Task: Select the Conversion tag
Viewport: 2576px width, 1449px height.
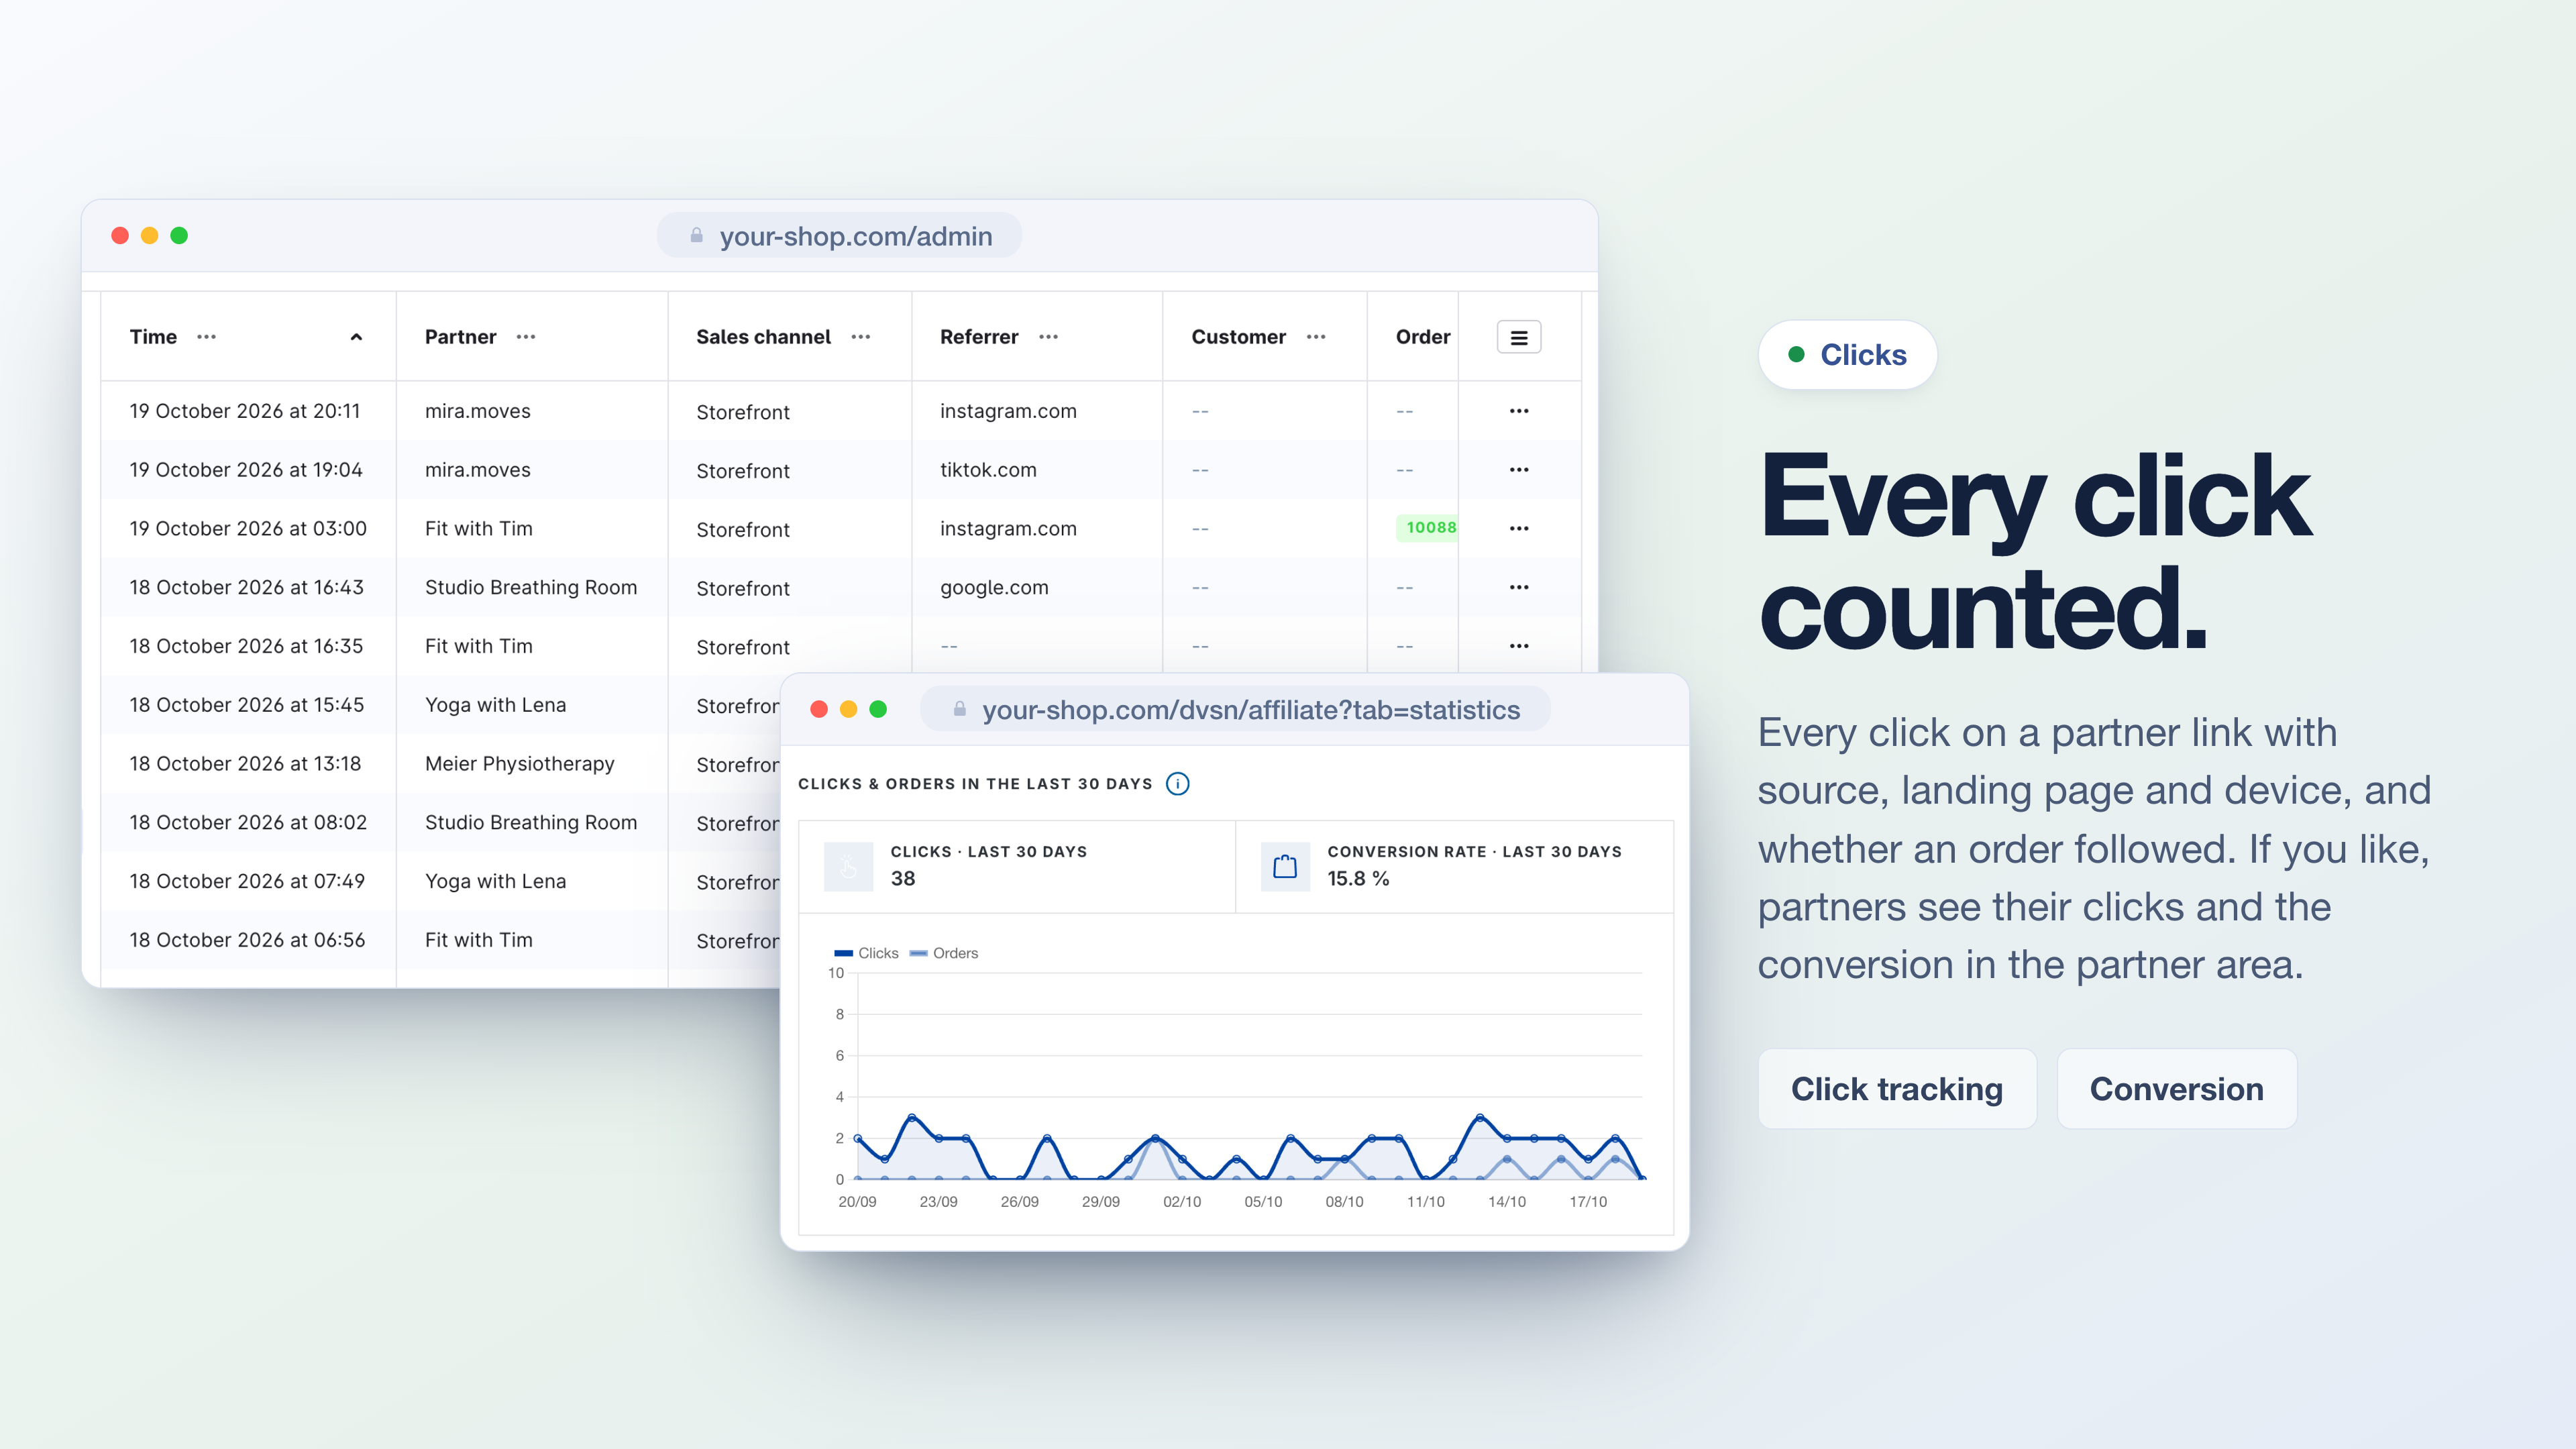Action: [2176, 1089]
